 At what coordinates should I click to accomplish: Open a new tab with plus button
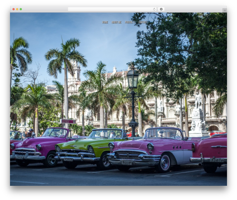225,10
